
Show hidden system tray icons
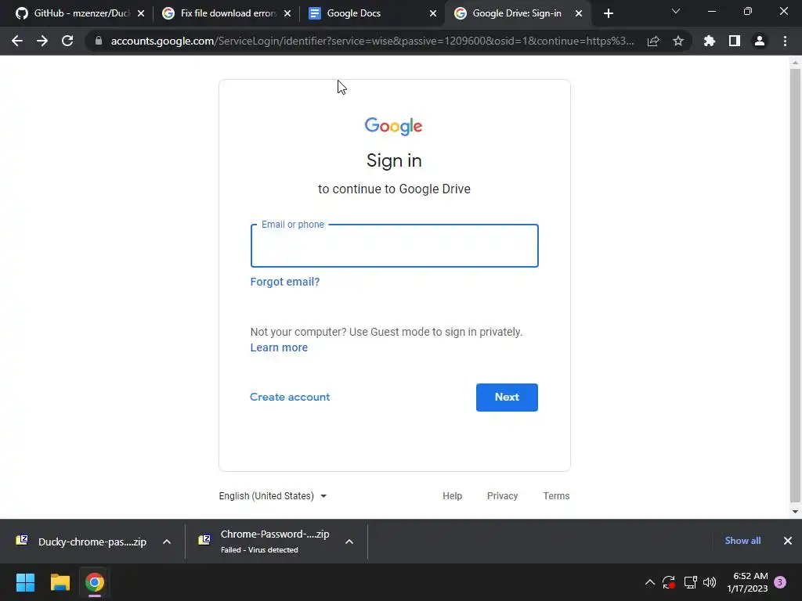649,582
